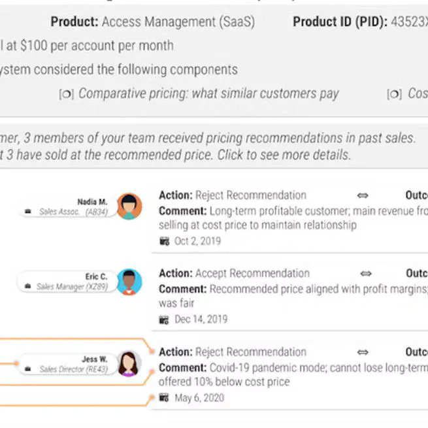Click Jess W.'s profile avatar

coord(129,364)
